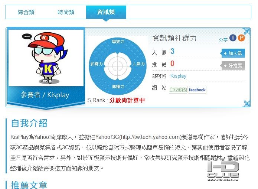Click 人氣力 on the radar chart
This screenshot has width=258, height=189.
(138, 64)
